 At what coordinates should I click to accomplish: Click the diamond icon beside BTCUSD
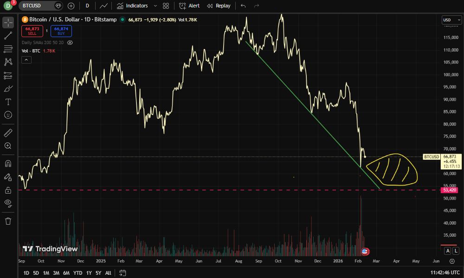tap(58, 6)
